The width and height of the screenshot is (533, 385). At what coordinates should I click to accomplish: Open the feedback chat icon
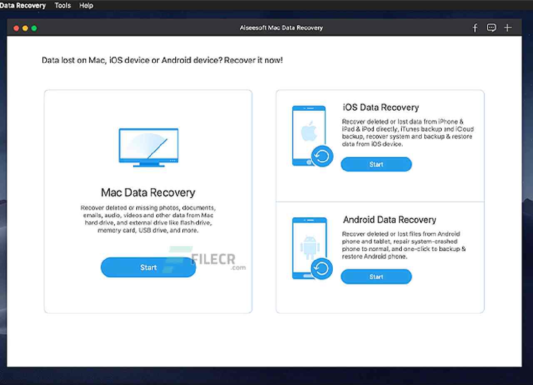coord(491,28)
